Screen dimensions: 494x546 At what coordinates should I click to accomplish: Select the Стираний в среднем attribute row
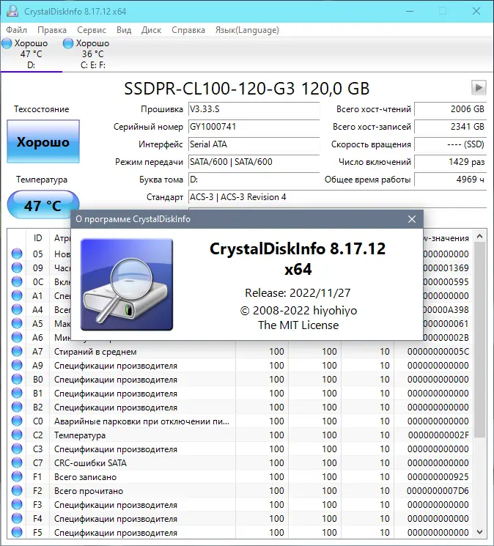[240, 351]
